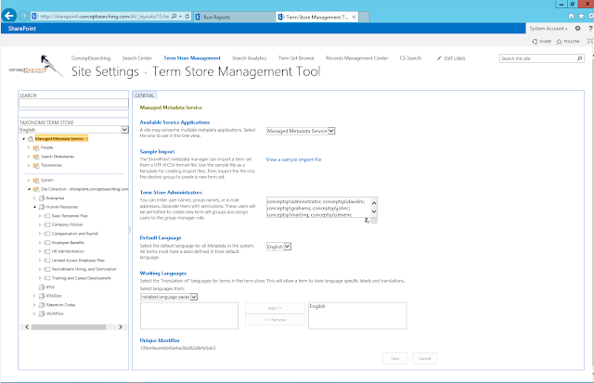Click the search magnifier in address bar
This screenshot has height=383, width=594.
(174, 17)
